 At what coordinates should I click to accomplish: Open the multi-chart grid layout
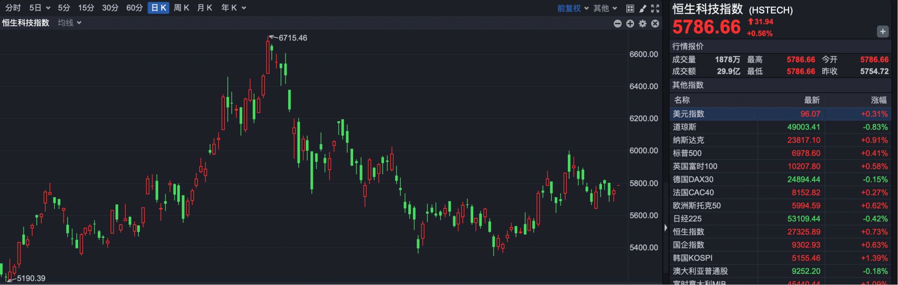630,8
